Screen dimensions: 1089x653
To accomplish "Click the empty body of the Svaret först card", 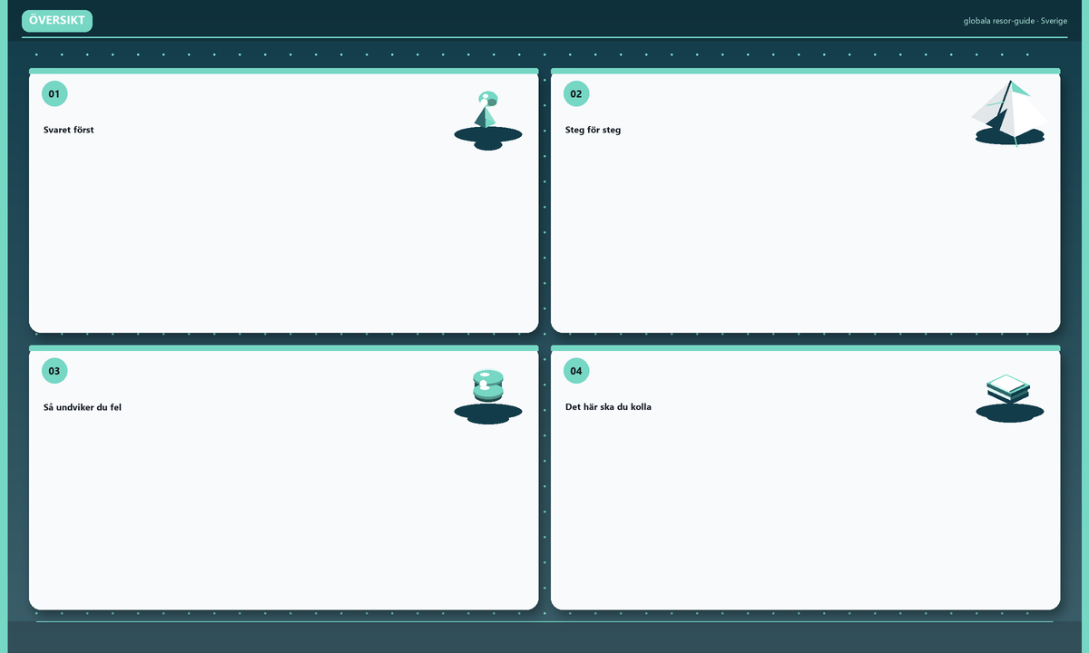I will click(x=284, y=236).
